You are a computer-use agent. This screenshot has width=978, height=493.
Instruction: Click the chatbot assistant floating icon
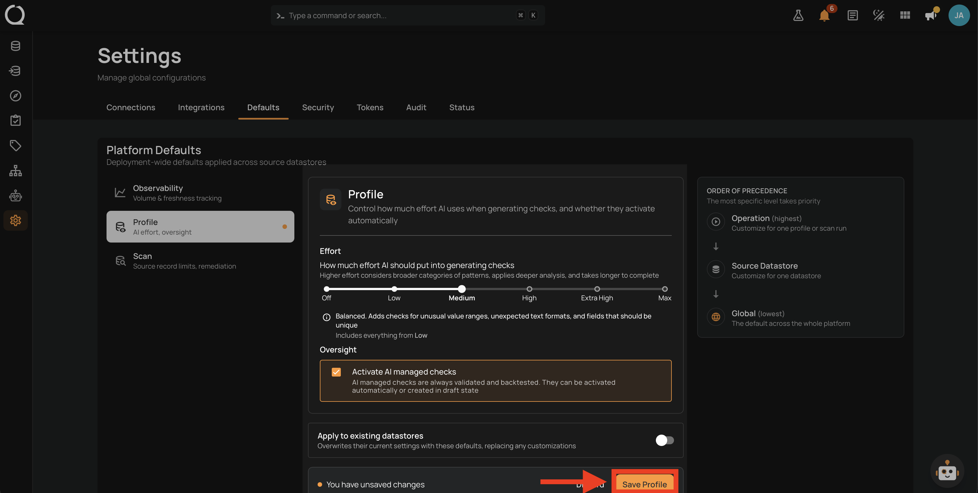coord(947,471)
